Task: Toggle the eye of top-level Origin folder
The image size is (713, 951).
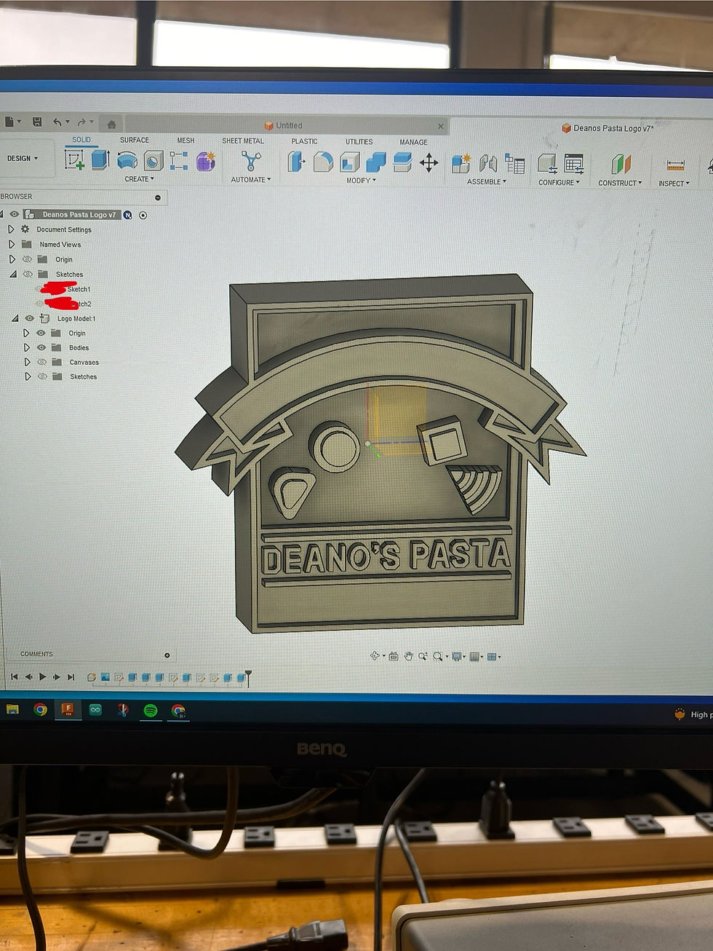Action: coord(27,259)
